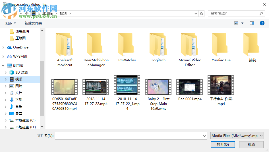Click the 下载 download arrow icon
Screen dimensions: 269x152
[12, 100]
